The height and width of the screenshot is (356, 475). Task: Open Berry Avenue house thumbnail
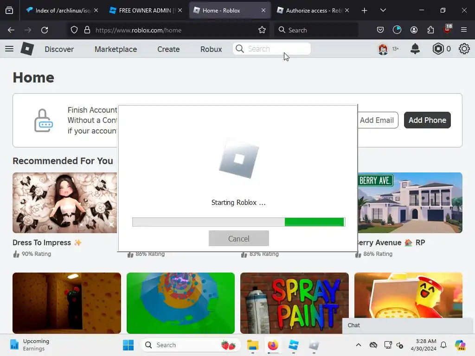pos(410,203)
